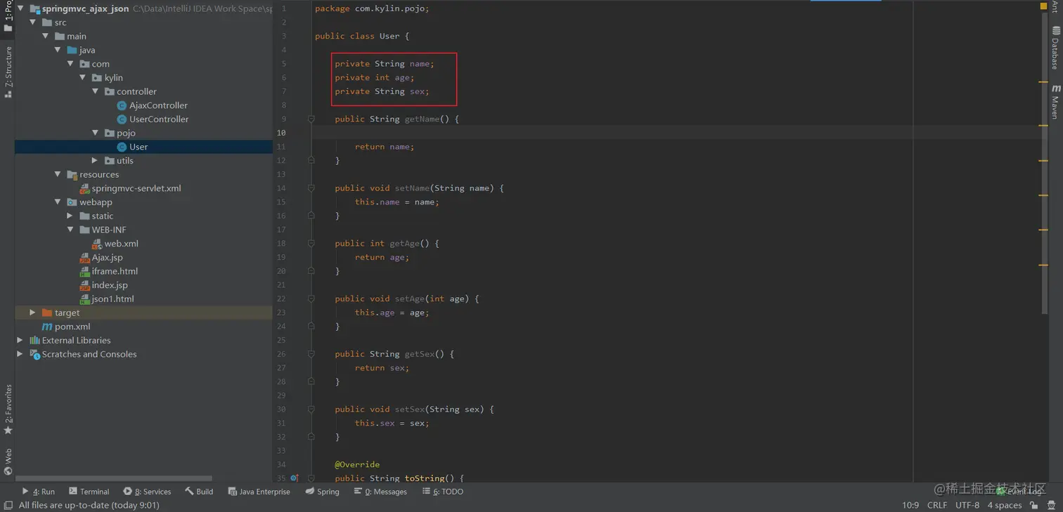Screen dimensions: 1063x512
Task: Toggle code folding of getName() at line 9
Action: (x=311, y=119)
